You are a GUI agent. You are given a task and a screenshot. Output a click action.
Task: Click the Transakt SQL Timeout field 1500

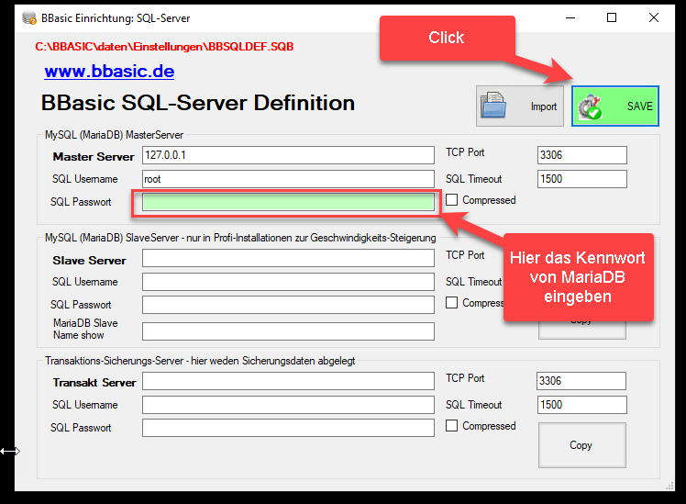pos(581,405)
